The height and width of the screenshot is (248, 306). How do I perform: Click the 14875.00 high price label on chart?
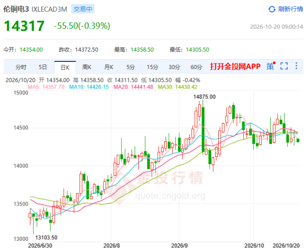(205, 97)
